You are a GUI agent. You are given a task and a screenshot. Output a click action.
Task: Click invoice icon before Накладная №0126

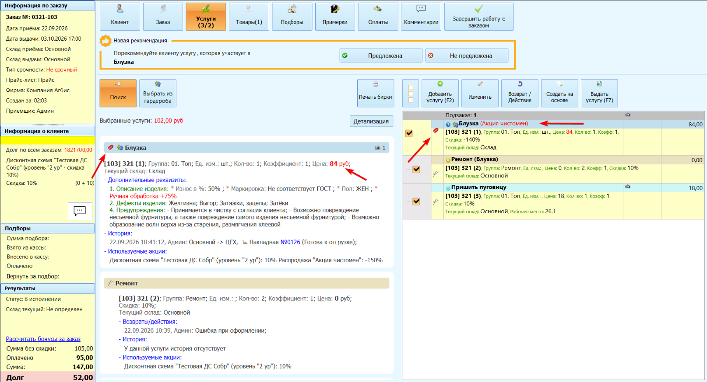click(245, 242)
